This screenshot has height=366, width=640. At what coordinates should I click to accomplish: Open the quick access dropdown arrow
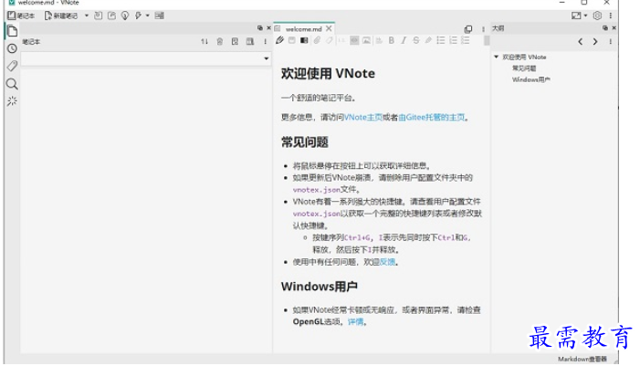(x=148, y=16)
